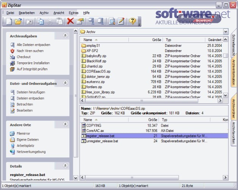Sort upper file list by Typ
The width and height of the screenshot is (238, 190).
pos(184,40)
